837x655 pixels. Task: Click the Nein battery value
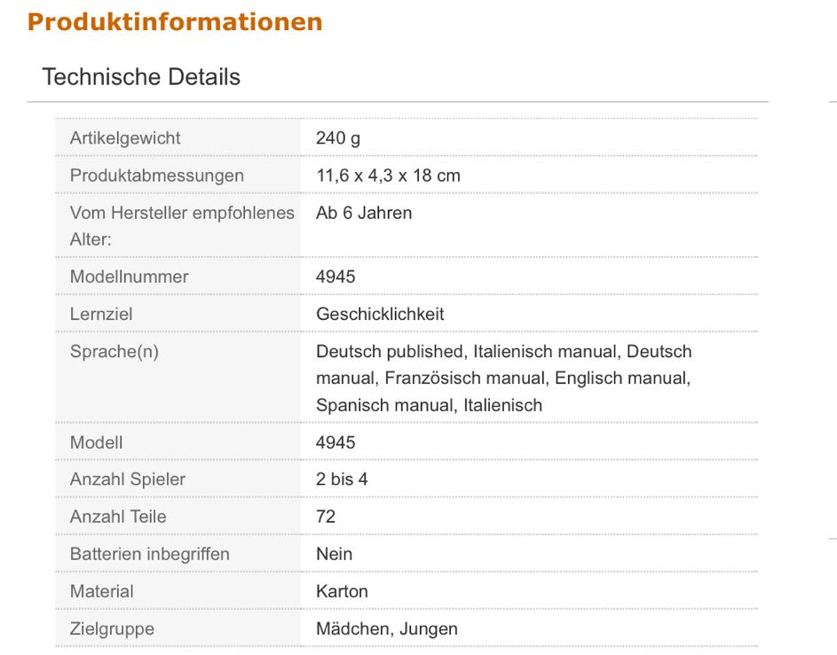(x=334, y=554)
